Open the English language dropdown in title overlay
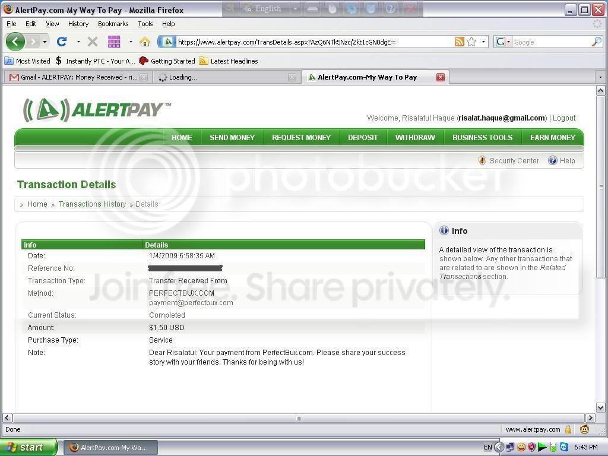608x456 pixels. point(295,8)
